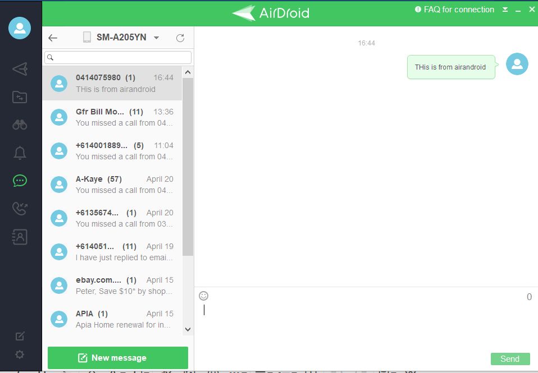Image resolution: width=538 pixels, height=373 pixels.
Task: Open the +614051... conversation
Action: point(112,252)
